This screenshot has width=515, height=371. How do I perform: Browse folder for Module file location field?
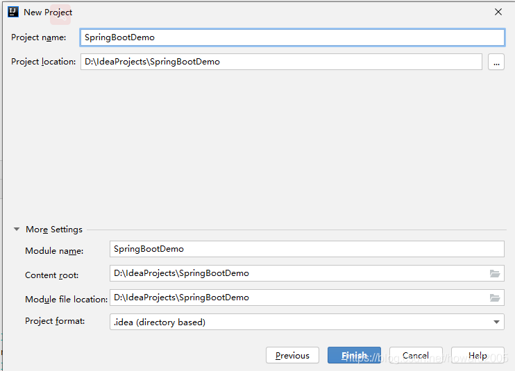[495, 298]
